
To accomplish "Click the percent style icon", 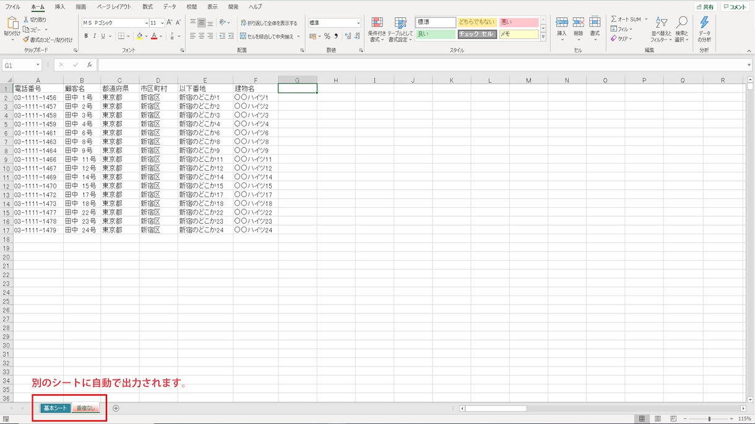I will tap(327, 36).
